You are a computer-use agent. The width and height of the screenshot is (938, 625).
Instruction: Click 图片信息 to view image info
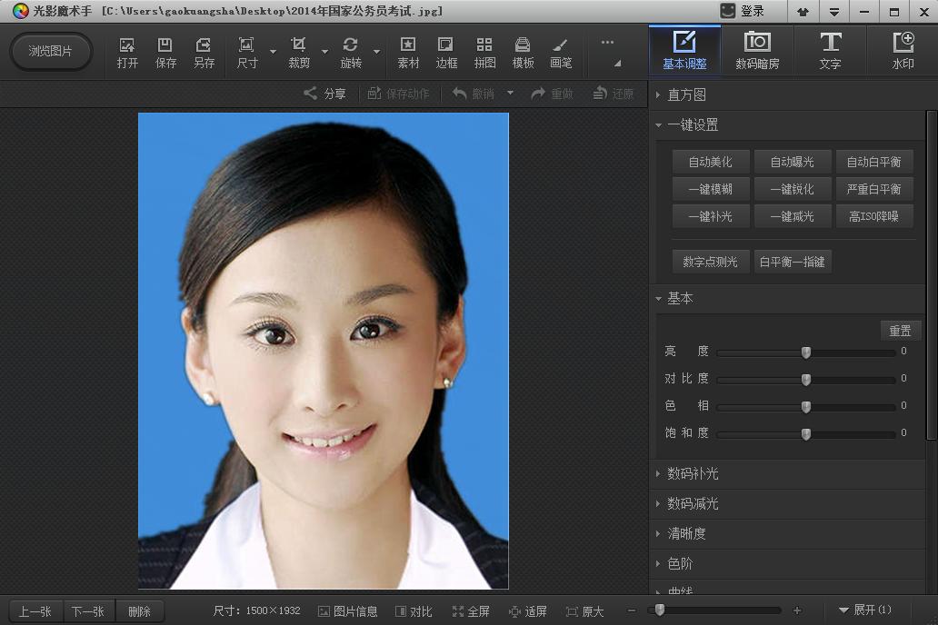tap(348, 610)
